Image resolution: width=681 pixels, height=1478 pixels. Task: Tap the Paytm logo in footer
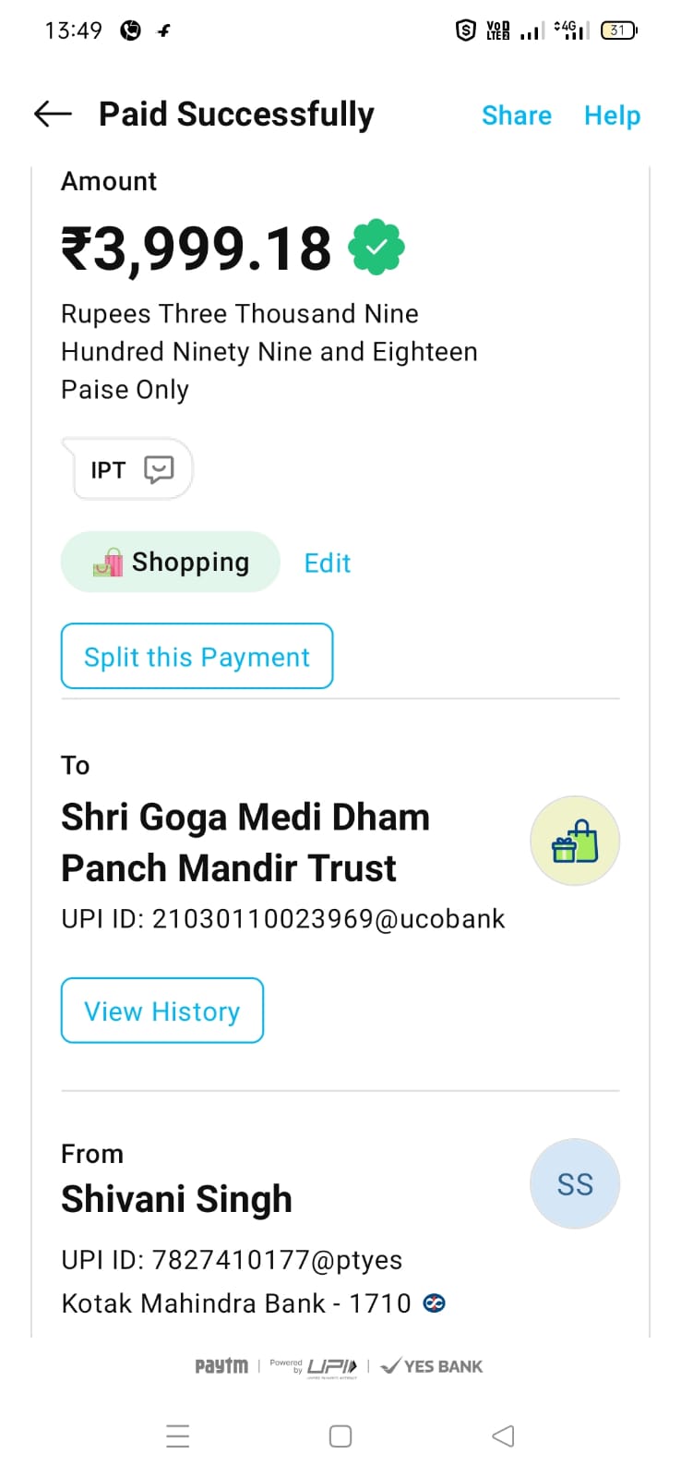pyautogui.click(x=221, y=1366)
